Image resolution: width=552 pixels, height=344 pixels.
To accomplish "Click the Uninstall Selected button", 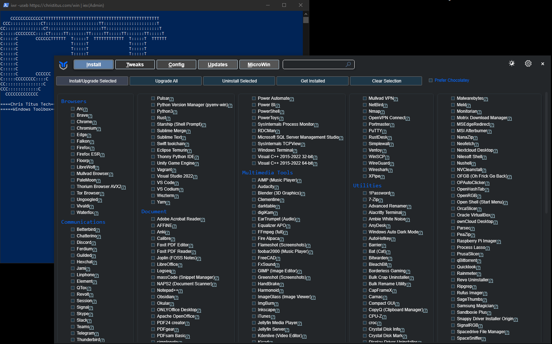I will click(239, 81).
